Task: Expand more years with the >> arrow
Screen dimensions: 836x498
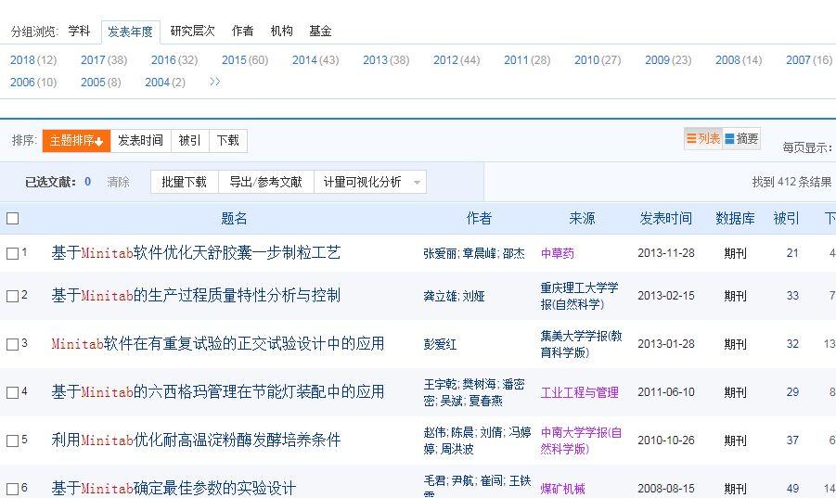Action: [x=215, y=82]
